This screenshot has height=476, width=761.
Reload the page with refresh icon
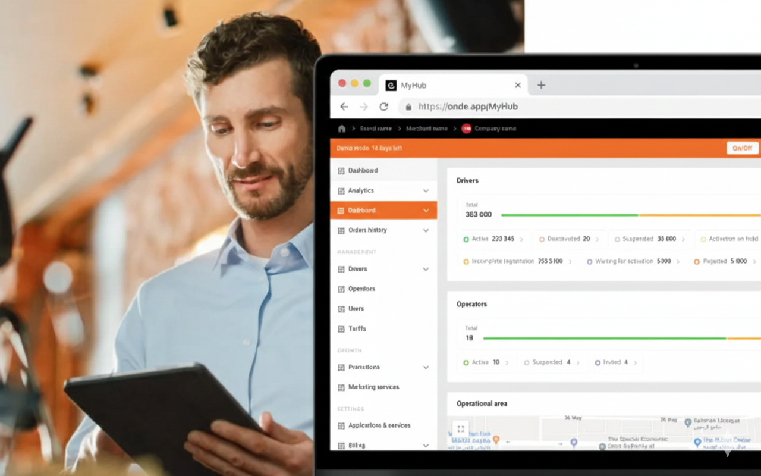pyautogui.click(x=383, y=107)
